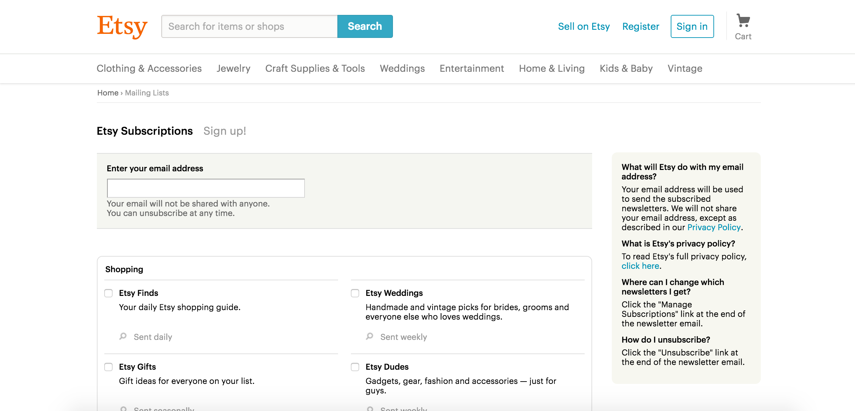Go to Craft Supplies & Tools
Screen dimensions: 855x411
[315, 68]
